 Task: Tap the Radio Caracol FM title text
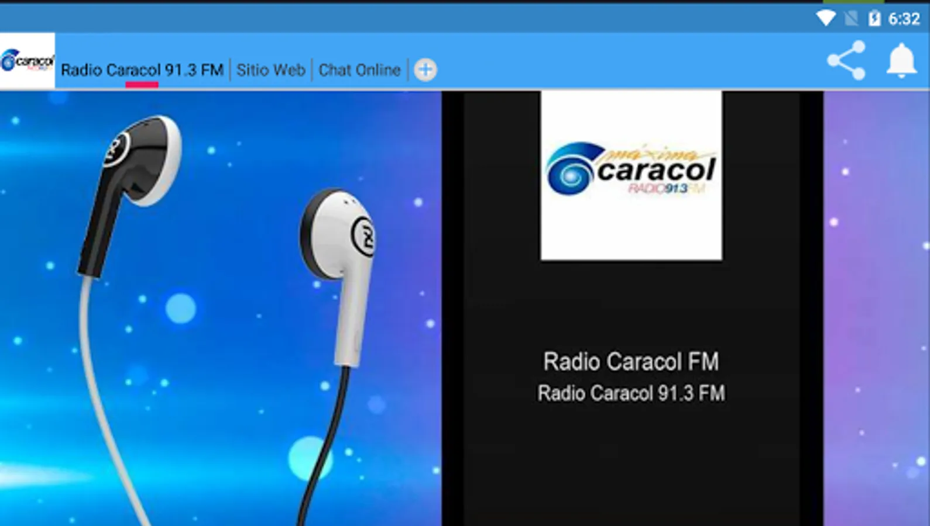point(631,362)
